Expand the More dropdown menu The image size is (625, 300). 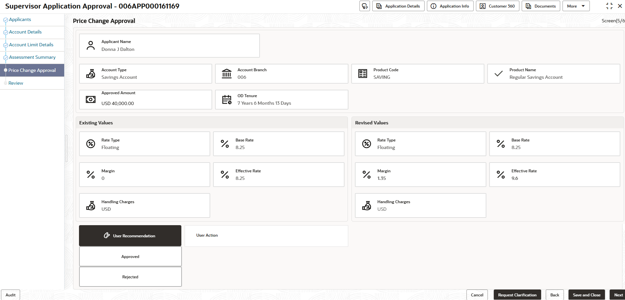pyautogui.click(x=576, y=6)
